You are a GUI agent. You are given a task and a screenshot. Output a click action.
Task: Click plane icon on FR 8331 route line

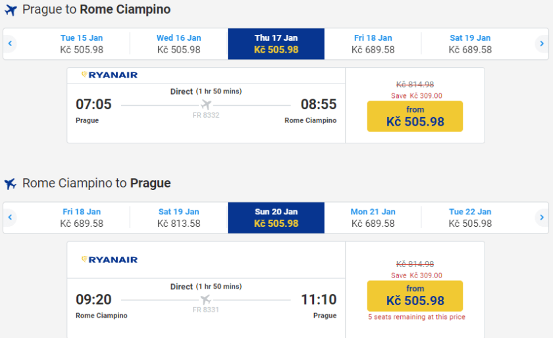(206, 300)
